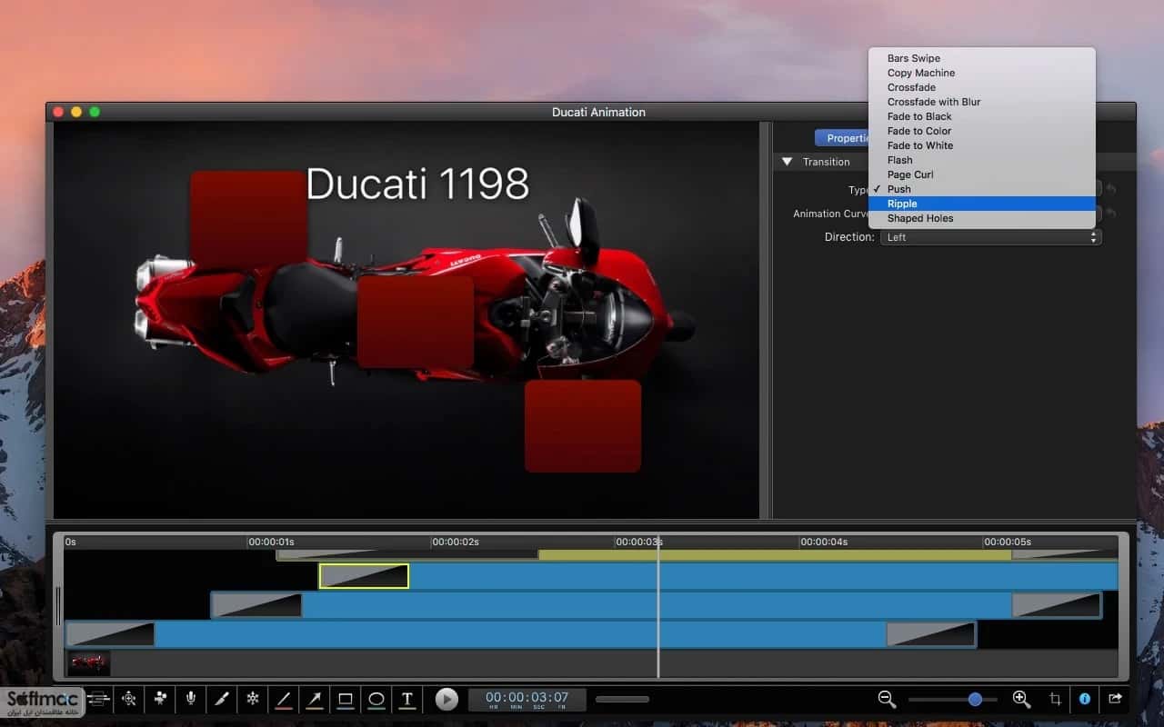Choose the highlighted Ripple transition
Viewport: 1164px width, 727px height.
[x=982, y=204]
